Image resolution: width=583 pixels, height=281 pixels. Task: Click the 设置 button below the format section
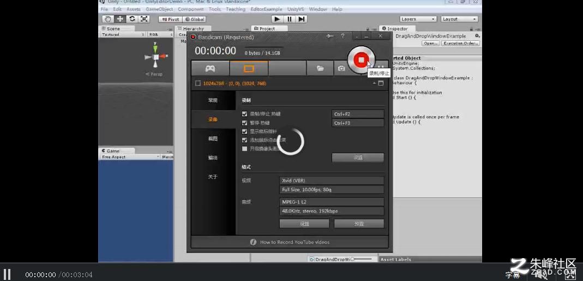tap(304, 224)
